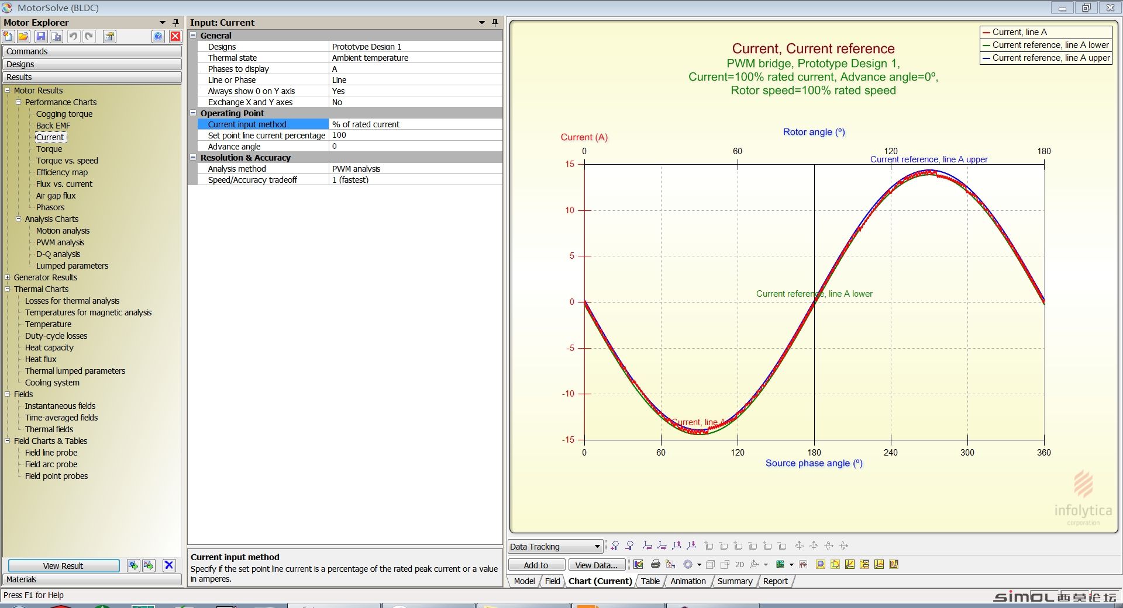This screenshot has height=608, width=1123.
Task: Open the Materials section bar
Action: coord(92,579)
